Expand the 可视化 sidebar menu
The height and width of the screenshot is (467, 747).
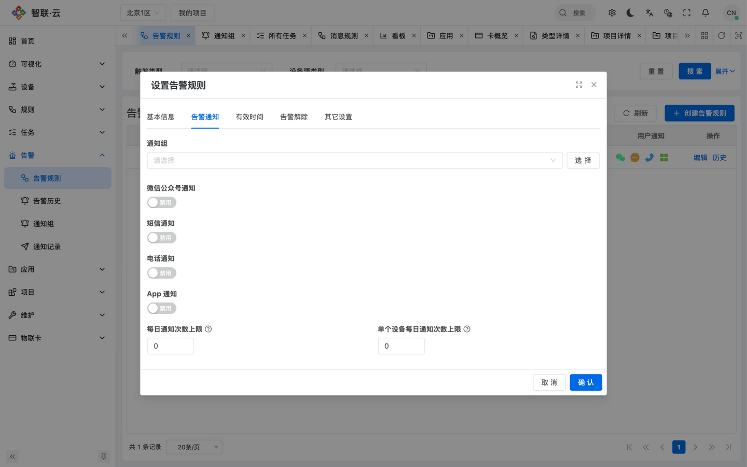(57, 64)
